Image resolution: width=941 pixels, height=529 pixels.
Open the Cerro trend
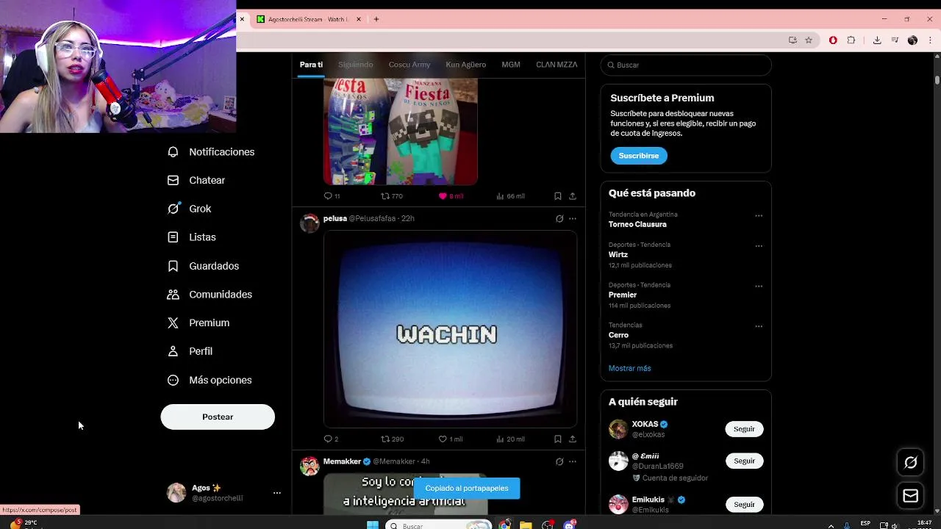tap(618, 335)
